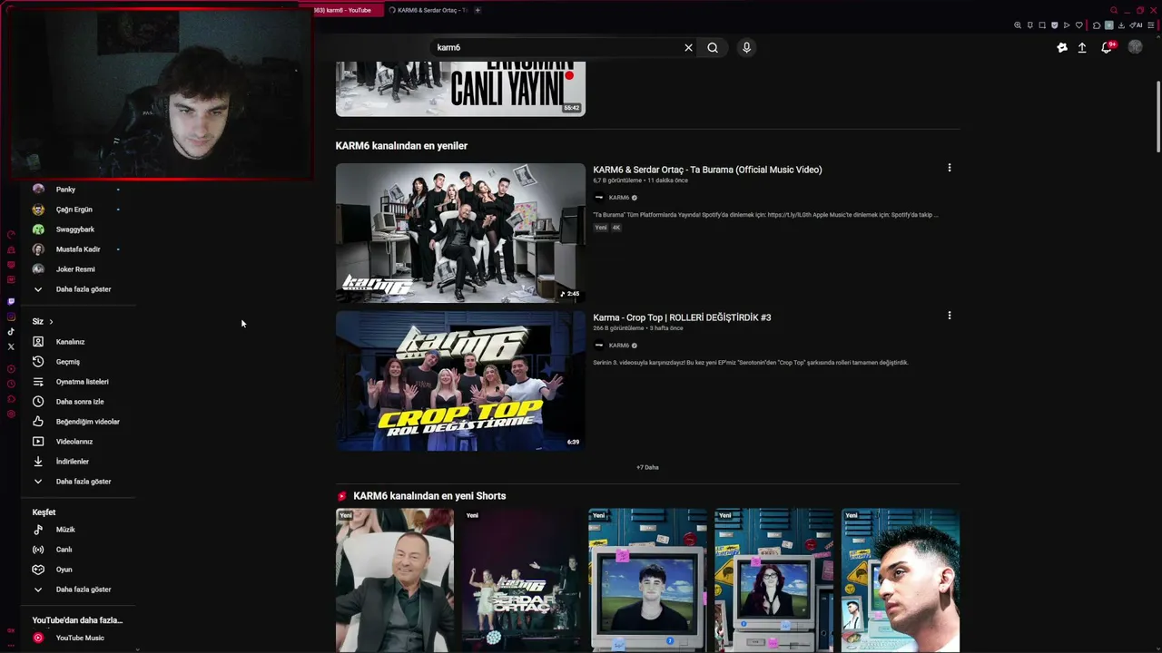The width and height of the screenshot is (1162, 653).
Task: Open YouTube notifications bell
Action: click(x=1107, y=47)
